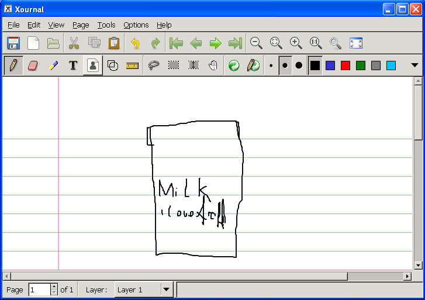425x300 pixels.
Task: Redo with the green curved arrow
Action: click(155, 43)
